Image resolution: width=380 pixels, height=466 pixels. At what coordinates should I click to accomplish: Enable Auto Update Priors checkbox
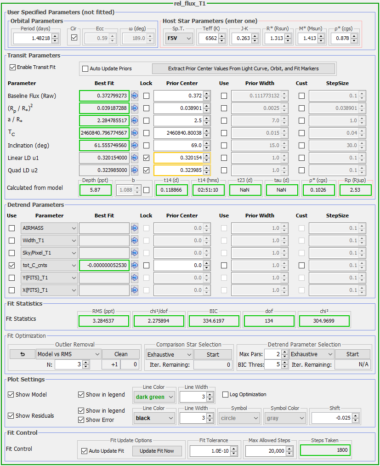pyautogui.click(x=85, y=68)
